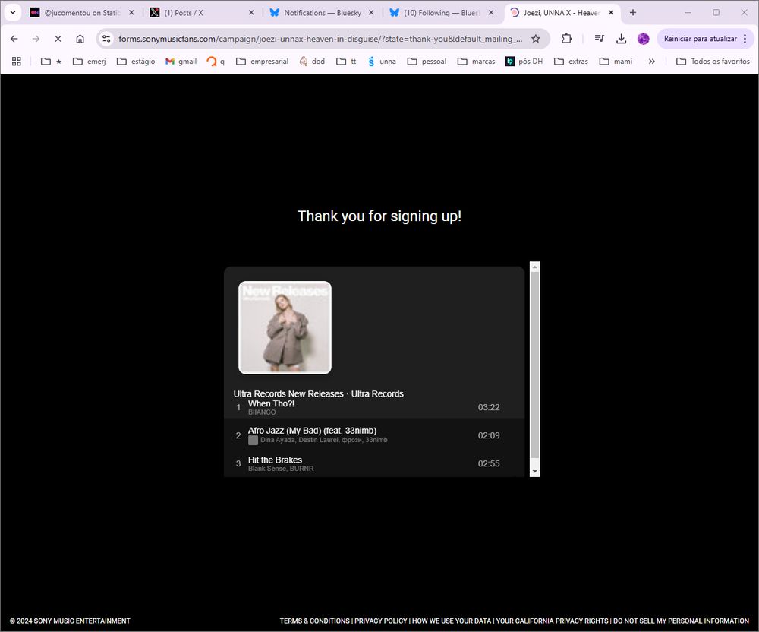Screen dimensions: 759x632
Task: Expand the tab search dropdown
Action: pyautogui.click(x=13, y=13)
